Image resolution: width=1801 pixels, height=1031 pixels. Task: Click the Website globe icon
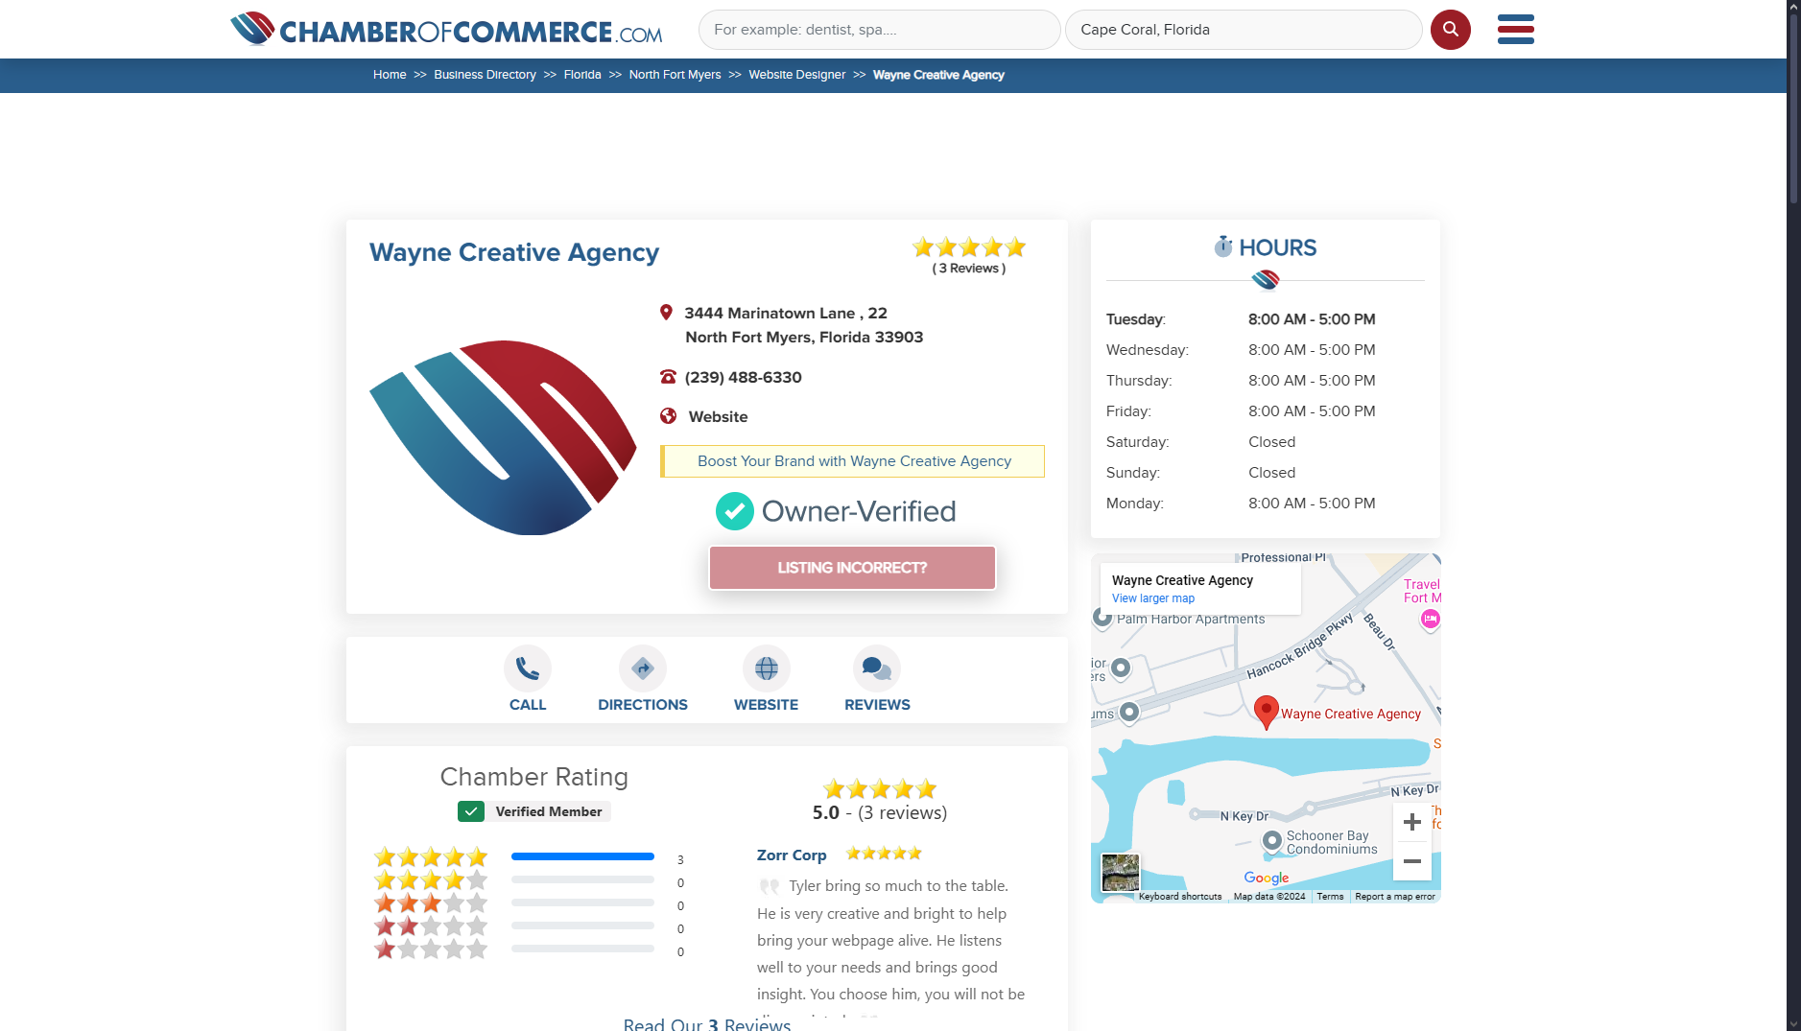(766, 668)
